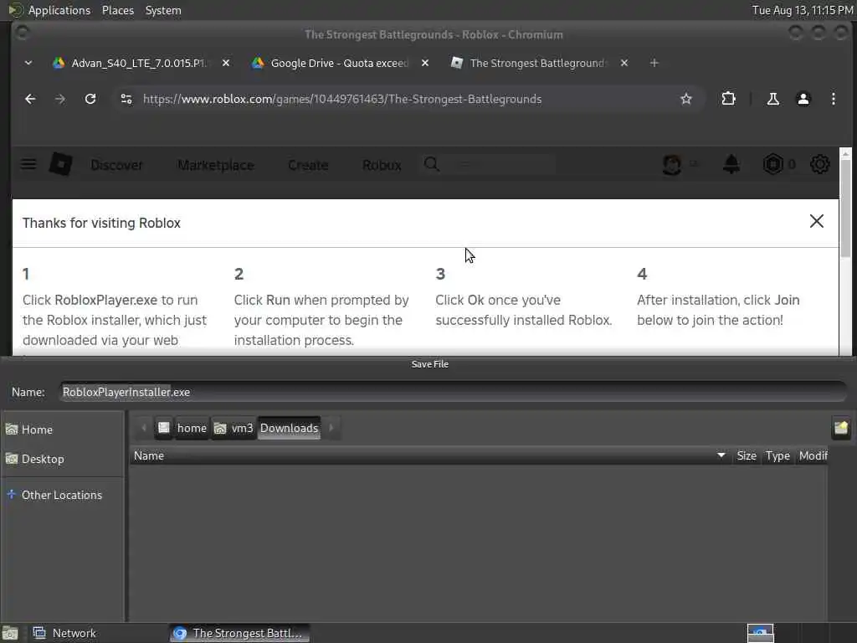Open Roblox settings gear
Screen dimensions: 857x643
[x=820, y=164]
